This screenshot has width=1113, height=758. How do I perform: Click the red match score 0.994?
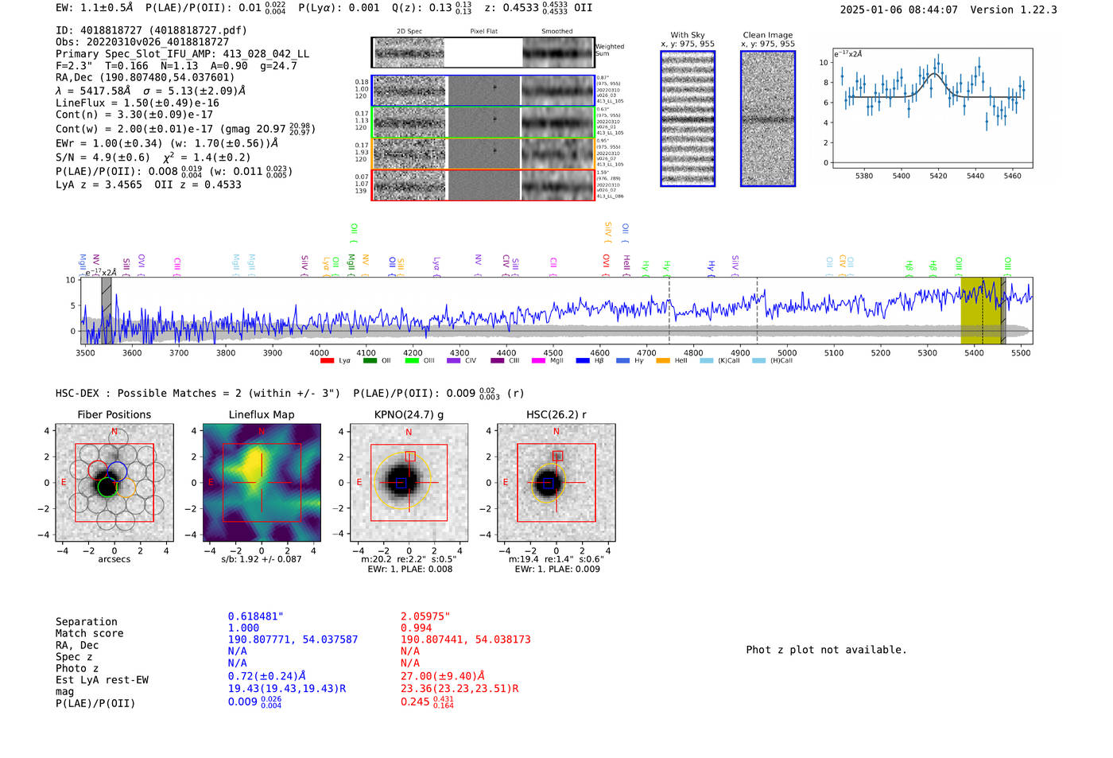(416, 628)
